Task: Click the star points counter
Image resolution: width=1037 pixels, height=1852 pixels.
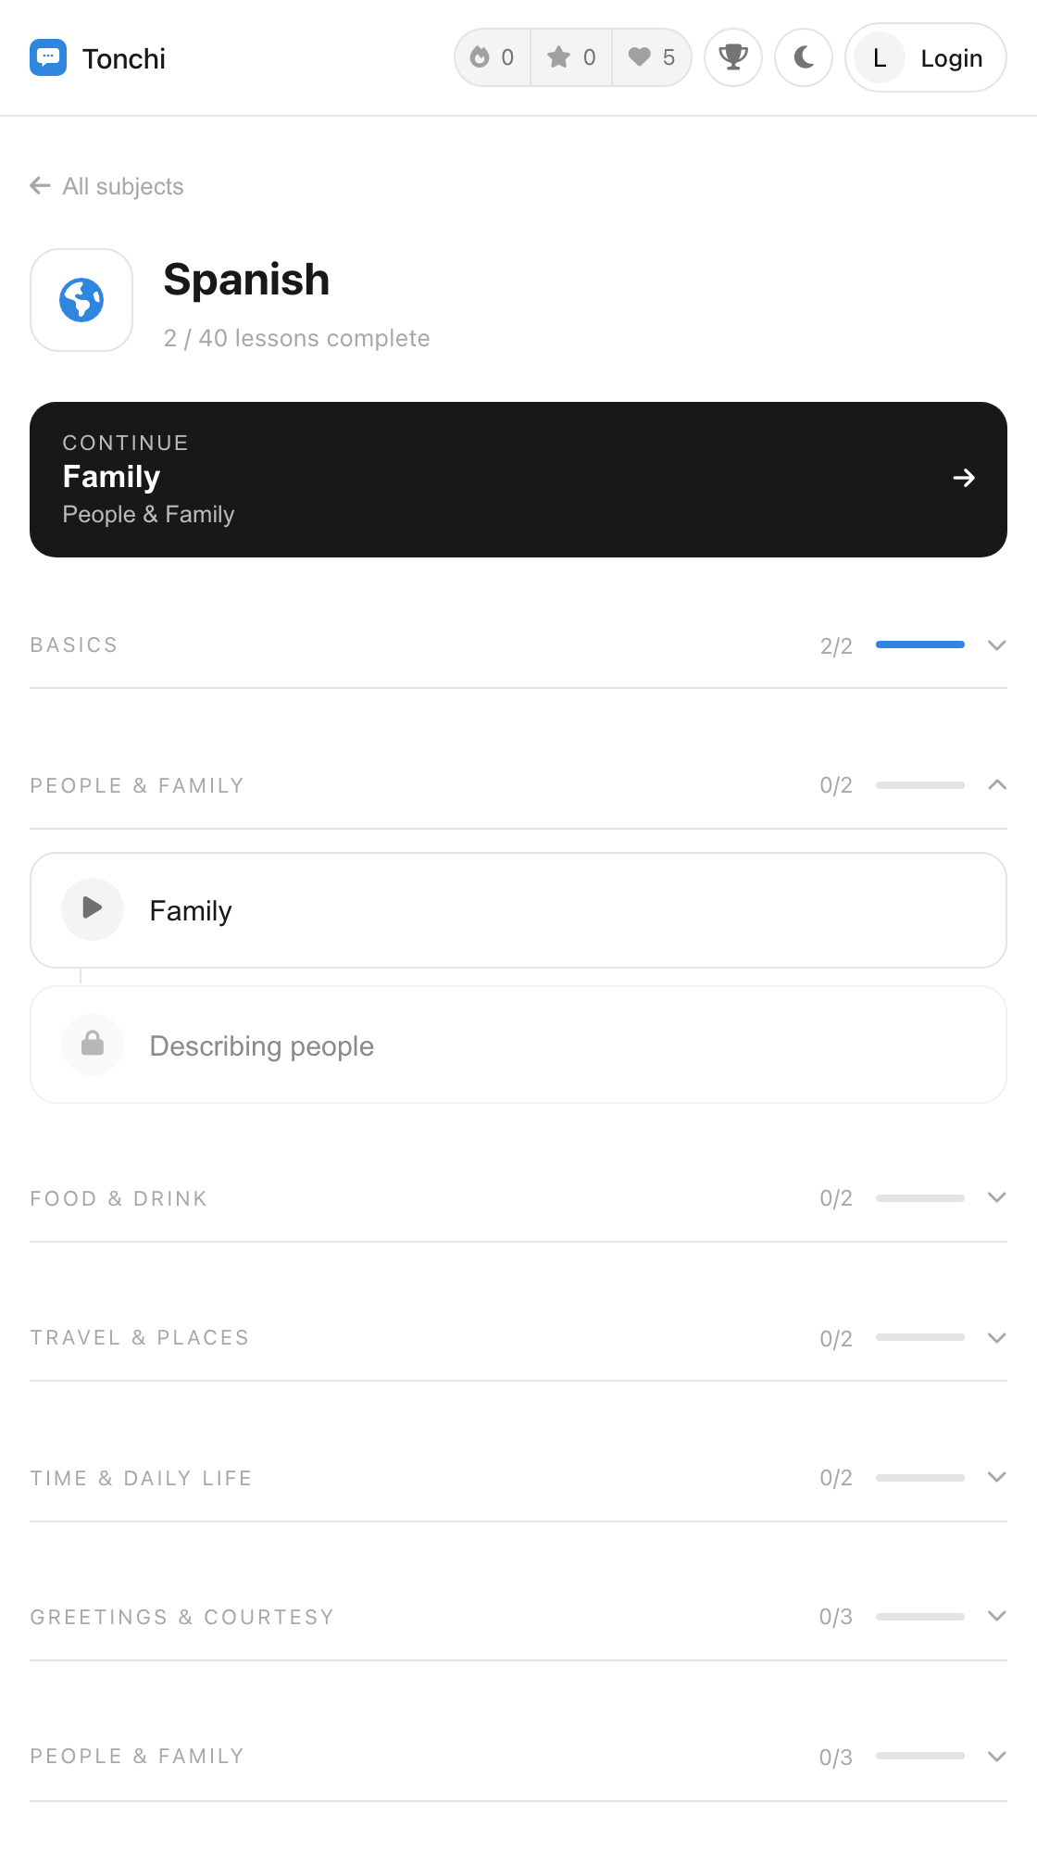Action: point(571,57)
